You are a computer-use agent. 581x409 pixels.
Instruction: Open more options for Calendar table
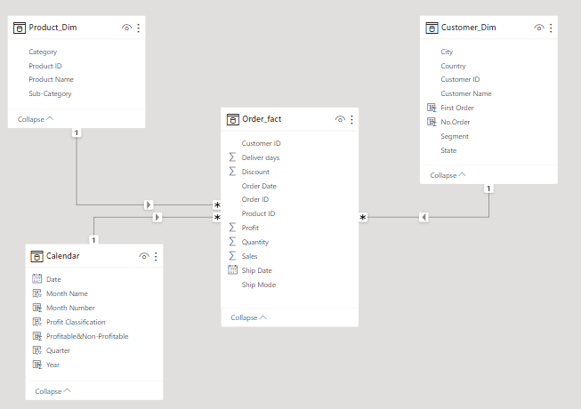coord(156,256)
